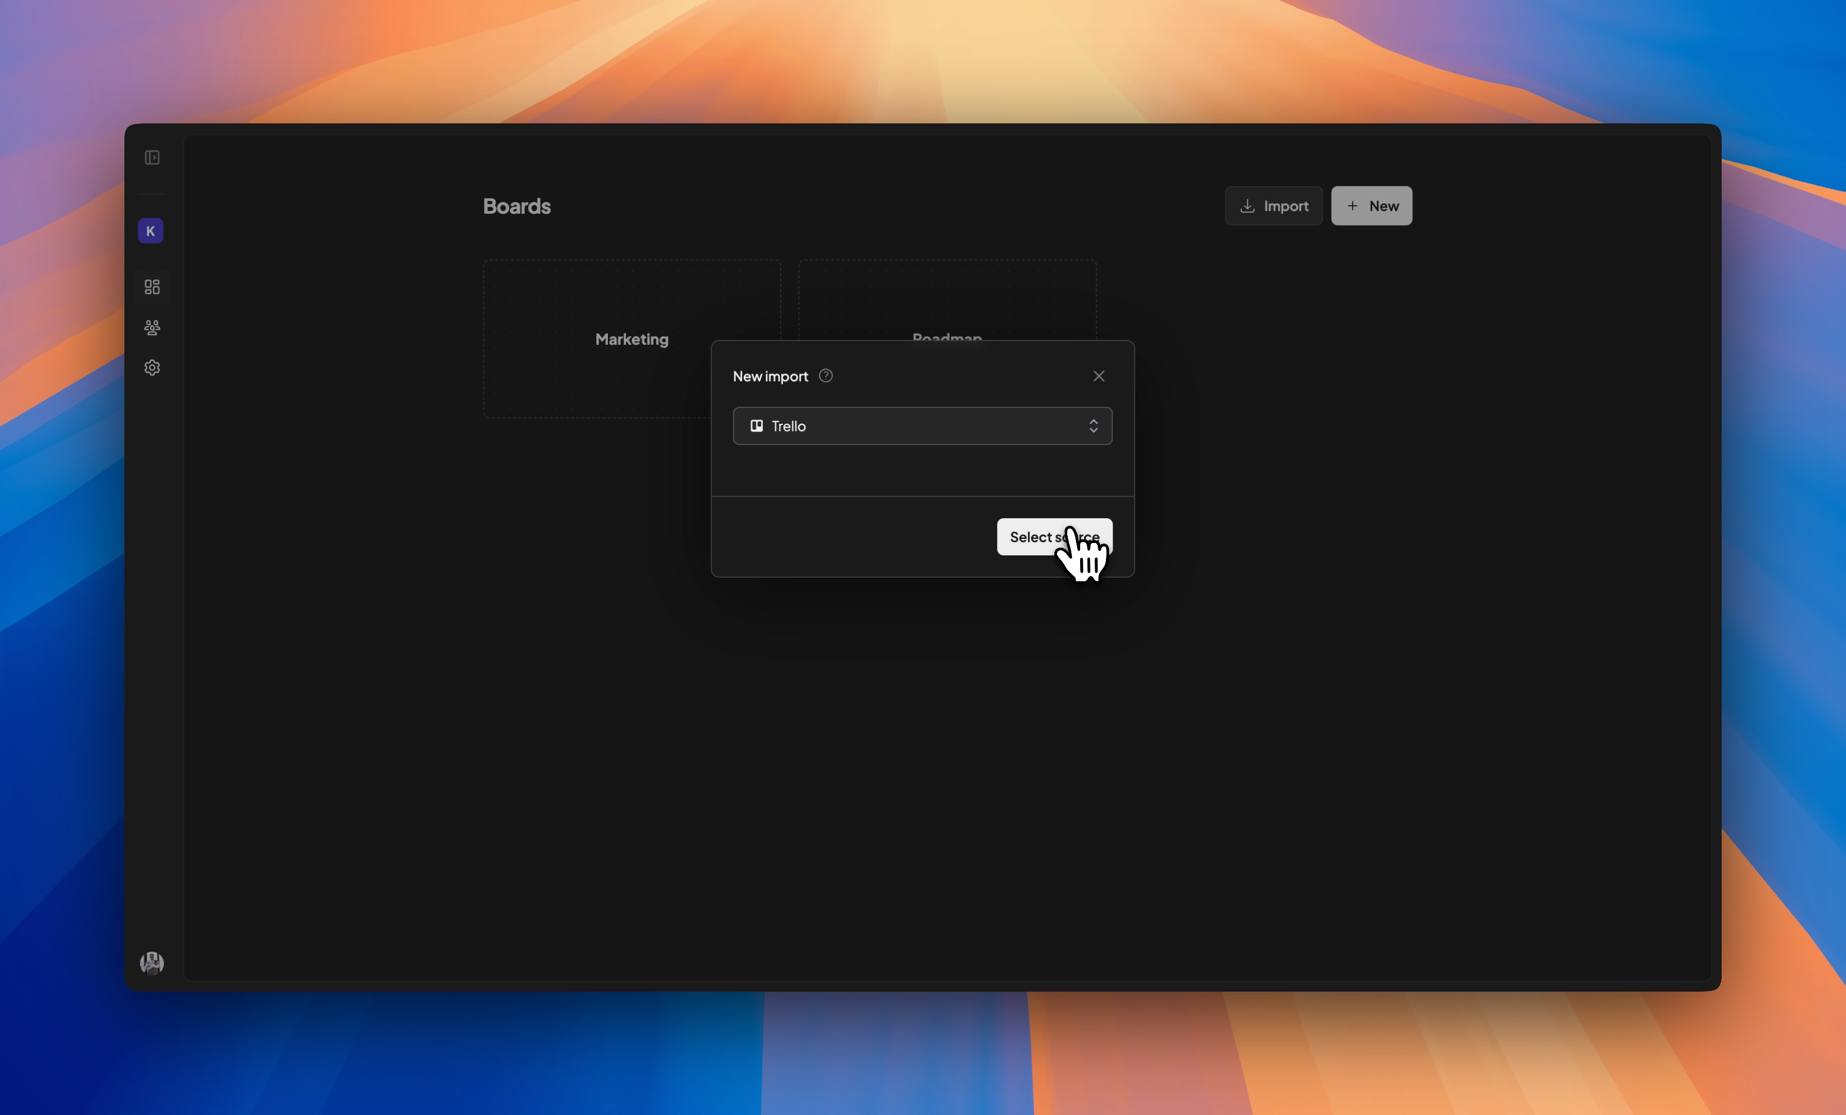Click the New import dialog title
Screen dimensions: 1846x1115
tap(770, 376)
